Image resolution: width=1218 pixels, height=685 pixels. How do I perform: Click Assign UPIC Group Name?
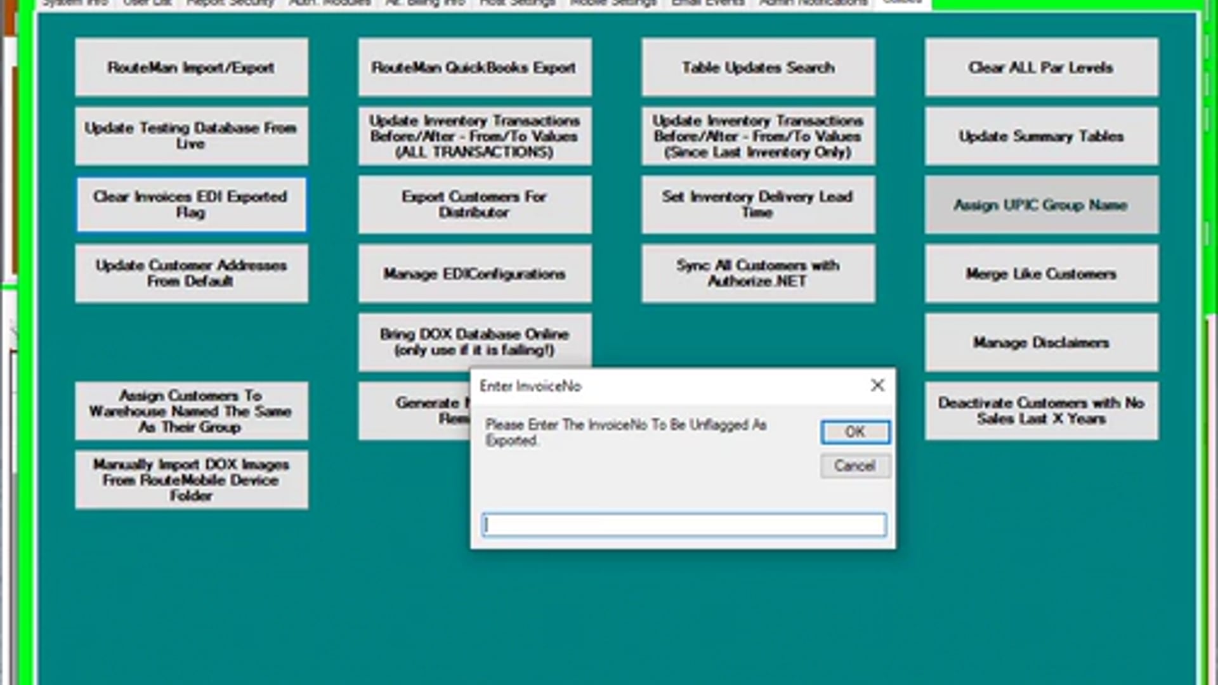pyautogui.click(x=1041, y=204)
